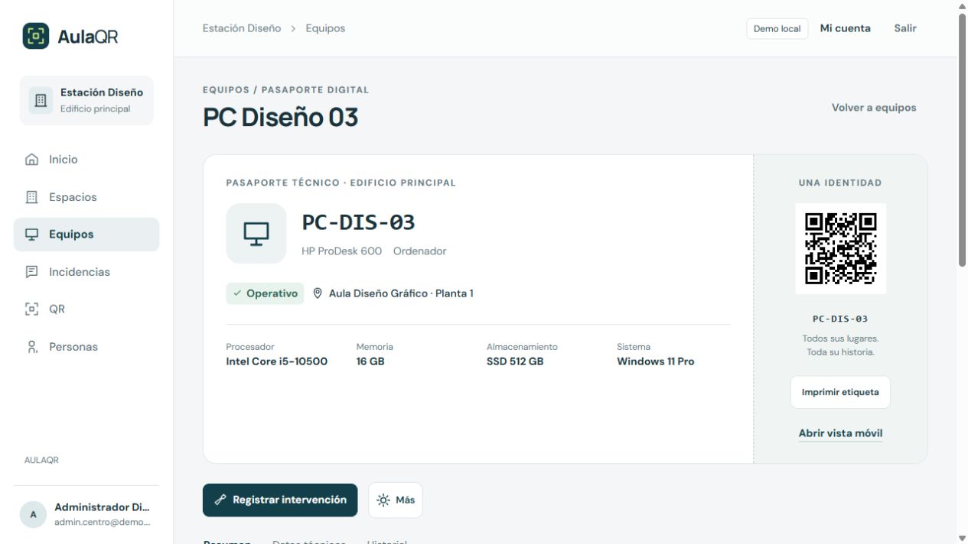
Task: Click Estación Diseño breadcrumb
Action: [x=242, y=28]
